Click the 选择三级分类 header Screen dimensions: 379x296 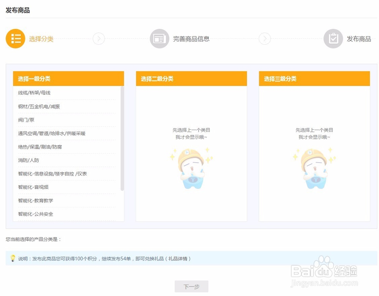point(315,78)
